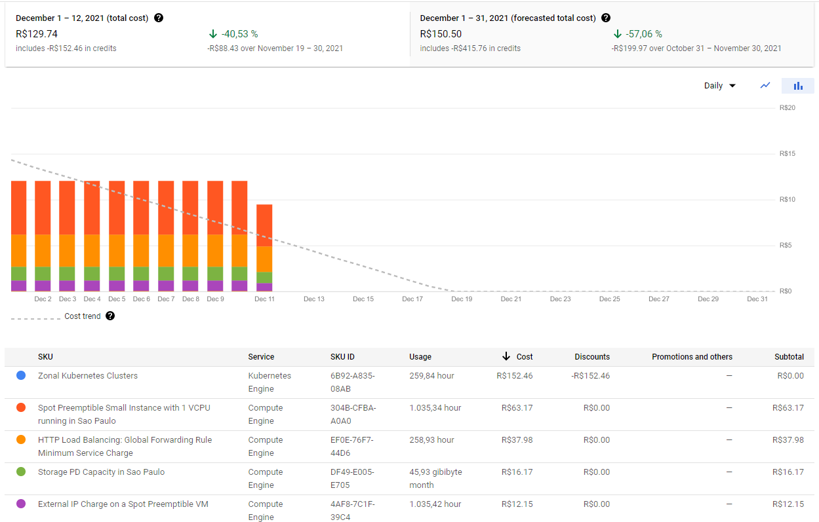The height and width of the screenshot is (522, 819).
Task: Click green down arrow beside -57,06 %
Action: (x=617, y=33)
